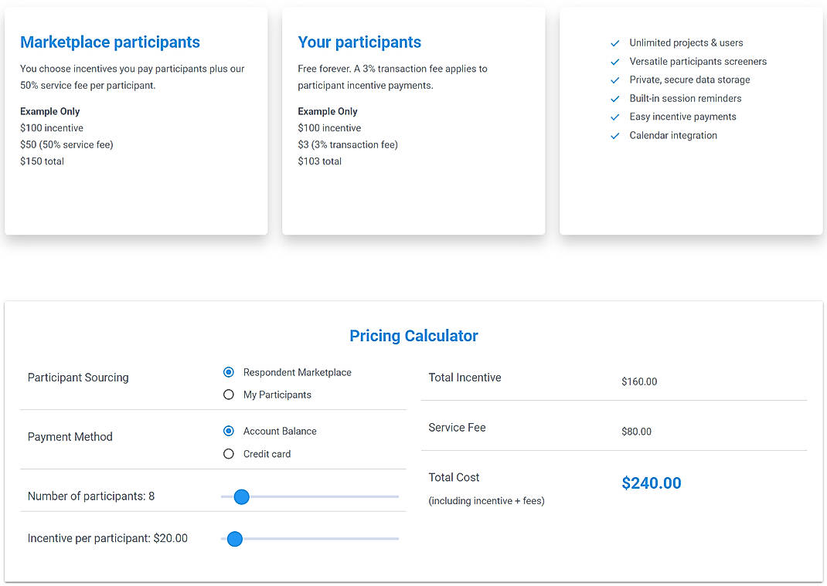Click the Participant Sourcing label
Image resolution: width=827 pixels, height=586 pixels.
[78, 378]
